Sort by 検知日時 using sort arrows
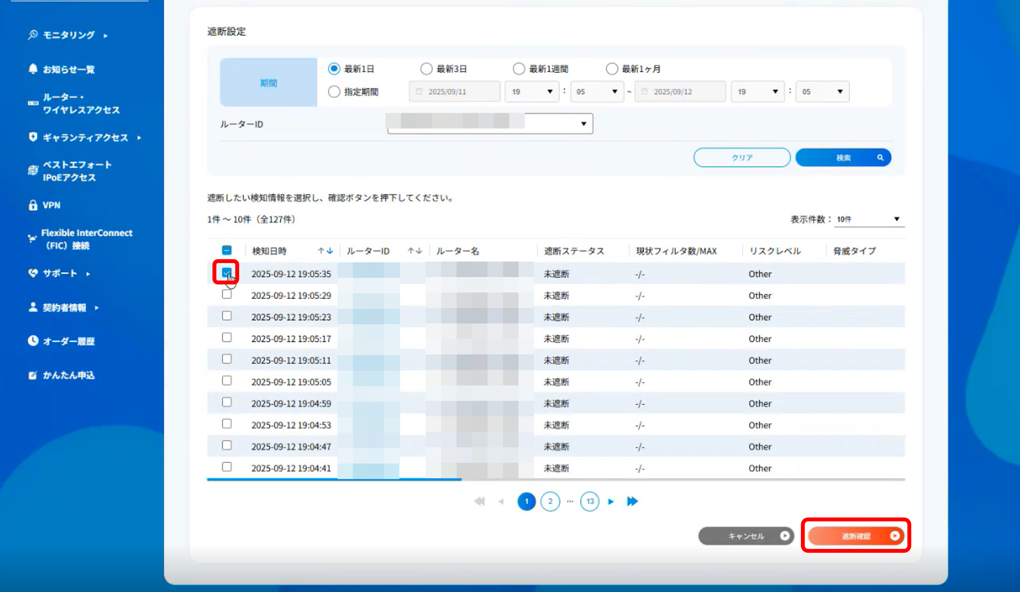Image resolution: width=1020 pixels, height=592 pixels. click(325, 251)
